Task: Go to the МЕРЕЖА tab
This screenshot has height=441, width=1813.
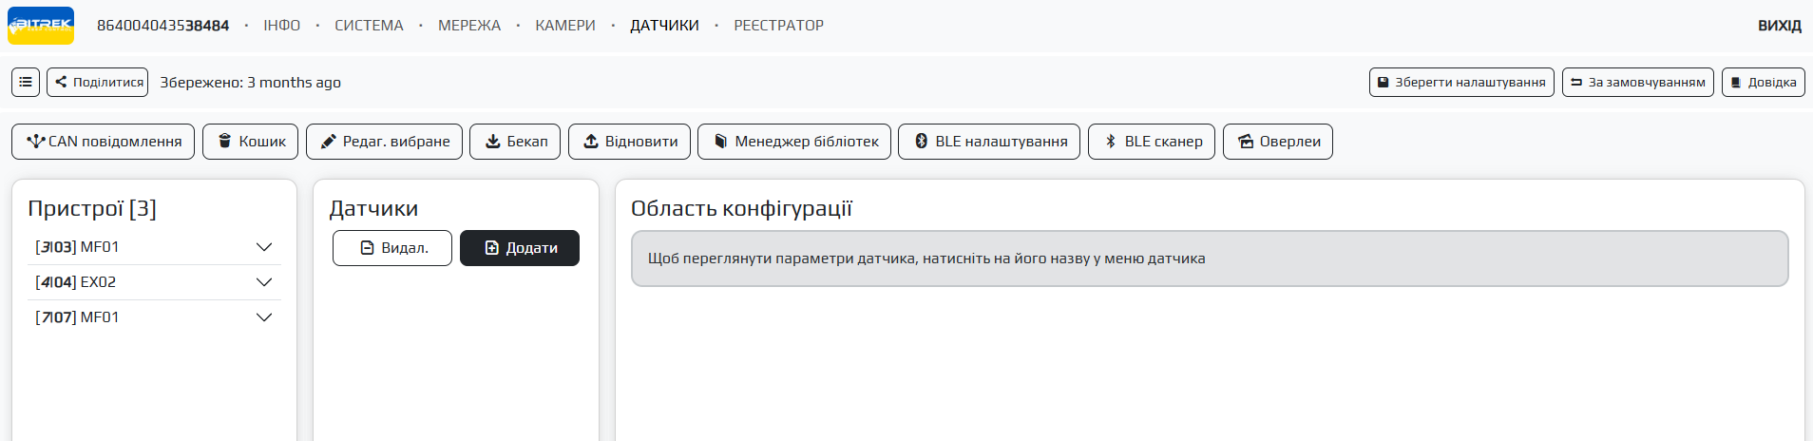Action: click(469, 26)
